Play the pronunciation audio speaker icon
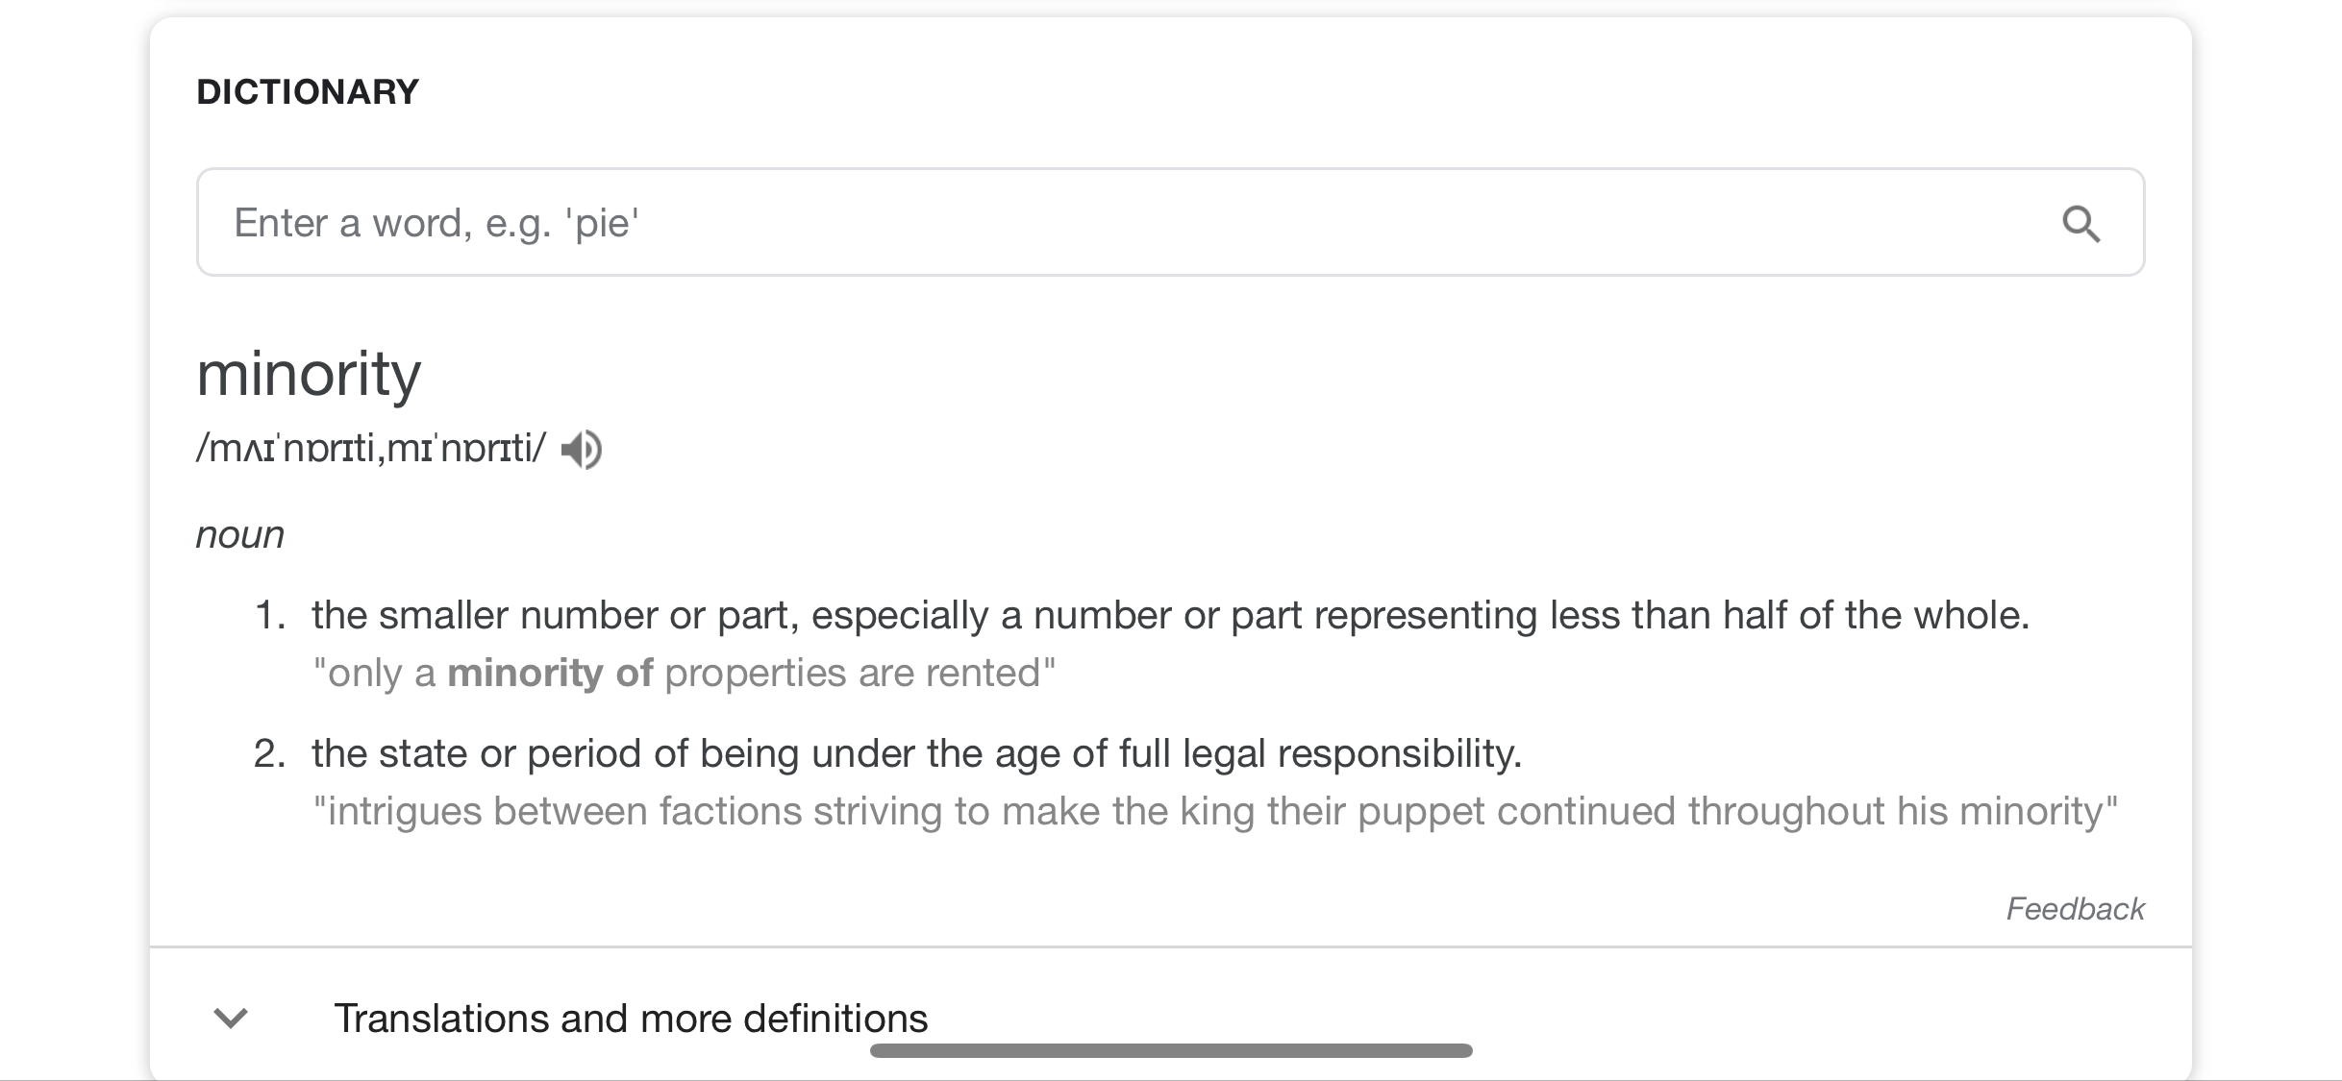The width and height of the screenshot is (2342, 1081). point(582,449)
